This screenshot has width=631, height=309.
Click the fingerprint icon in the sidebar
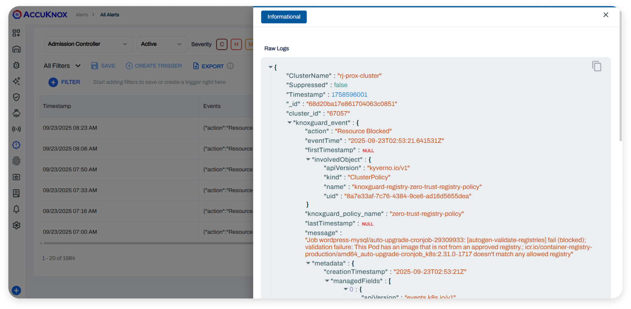[16, 161]
